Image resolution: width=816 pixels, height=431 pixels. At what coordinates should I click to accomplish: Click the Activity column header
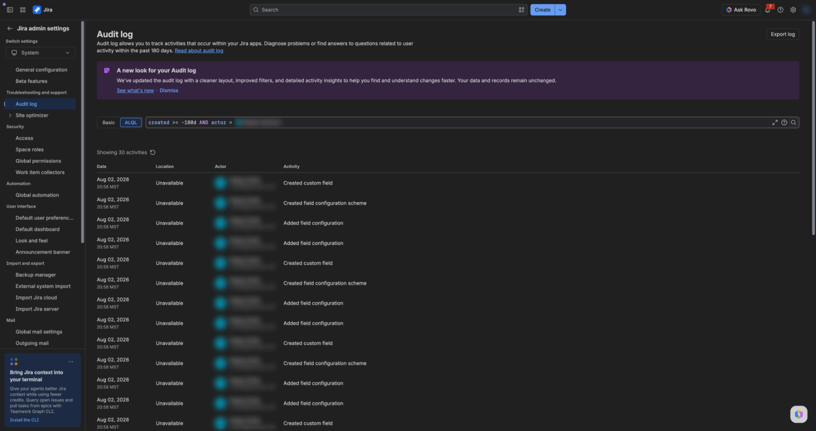click(x=291, y=166)
